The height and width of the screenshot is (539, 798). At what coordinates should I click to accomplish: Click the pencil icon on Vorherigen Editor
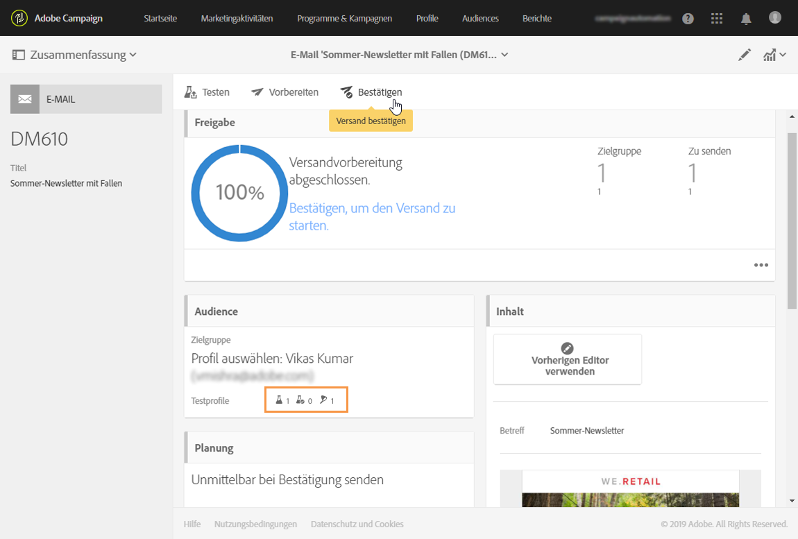567,348
